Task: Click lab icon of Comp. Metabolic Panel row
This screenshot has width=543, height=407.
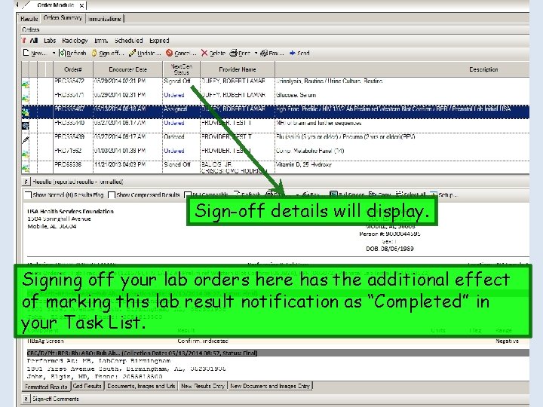Action: [26, 154]
